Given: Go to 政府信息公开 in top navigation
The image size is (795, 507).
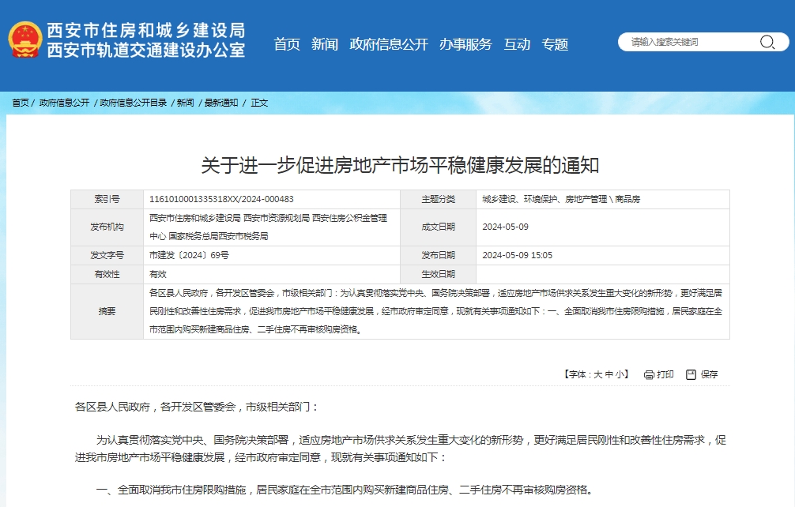Looking at the screenshot, I should [x=388, y=45].
